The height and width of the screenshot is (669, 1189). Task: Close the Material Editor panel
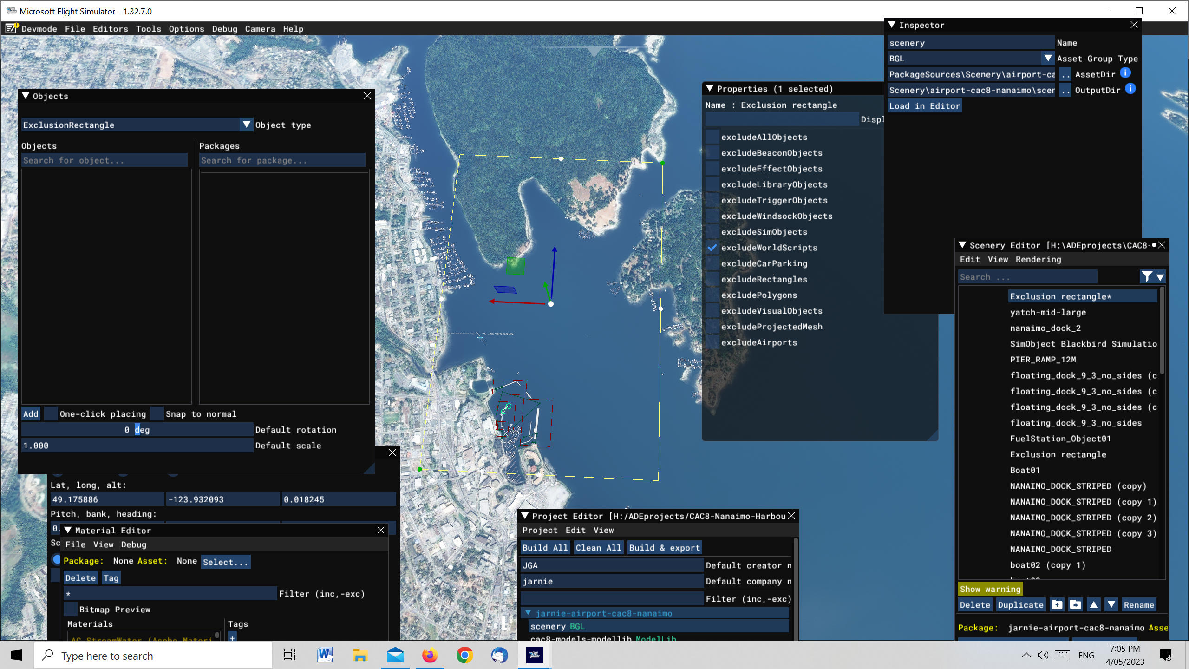pyautogui.click(x=381, y=530)
